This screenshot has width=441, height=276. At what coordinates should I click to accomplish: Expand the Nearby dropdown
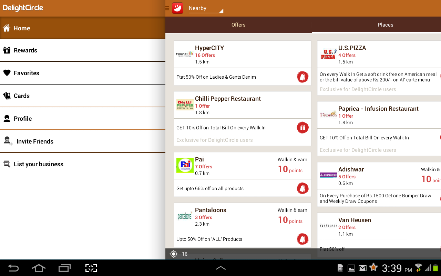pyautogui.click(x=206, y=8)
